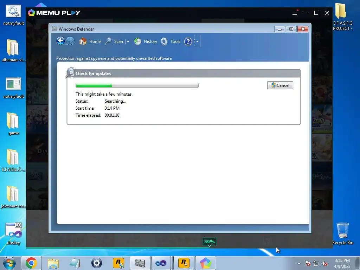Open File Explorer from the taskbar

(x=53, y=263)
